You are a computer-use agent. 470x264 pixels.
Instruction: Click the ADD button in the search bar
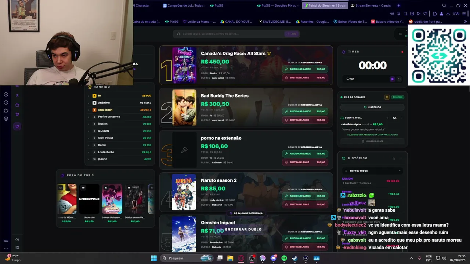(292, 34)
